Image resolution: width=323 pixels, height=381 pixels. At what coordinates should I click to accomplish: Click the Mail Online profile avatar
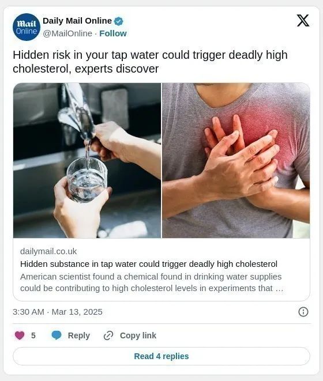tap(27, 27)
